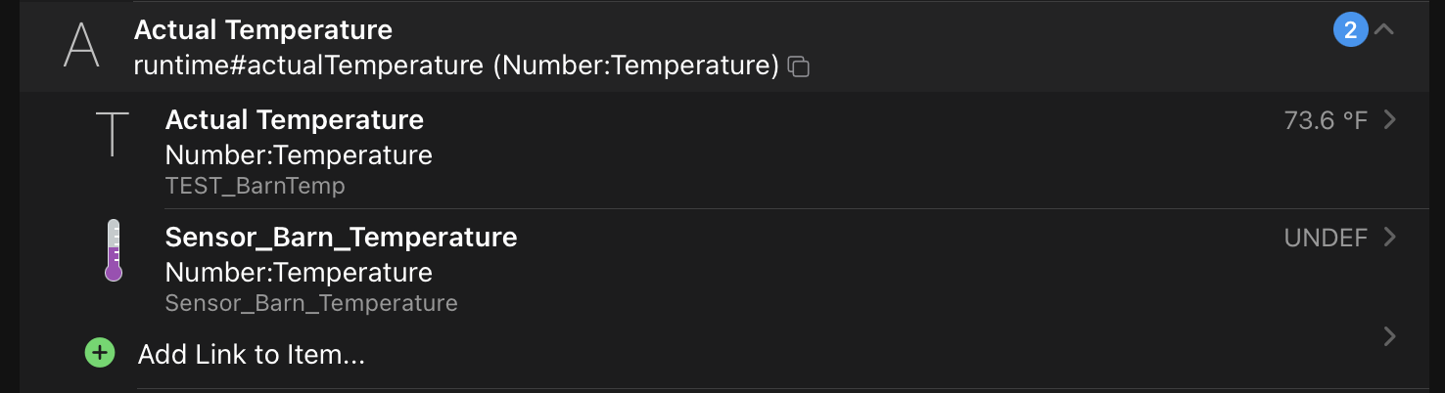1445x393 pixels.
Task: Click the chevron on Add Link to Item row
Action: tap(1389, 336)
